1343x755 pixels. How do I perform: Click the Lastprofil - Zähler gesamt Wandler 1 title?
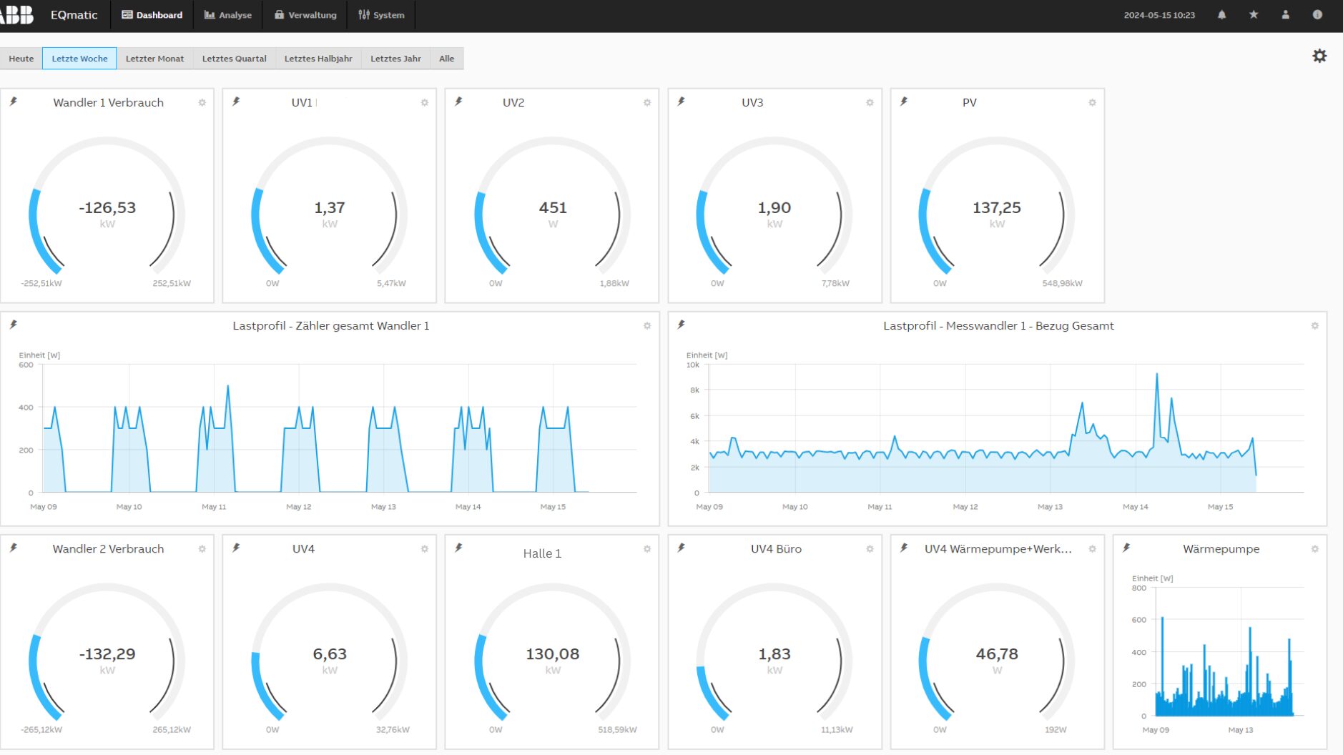331,325
